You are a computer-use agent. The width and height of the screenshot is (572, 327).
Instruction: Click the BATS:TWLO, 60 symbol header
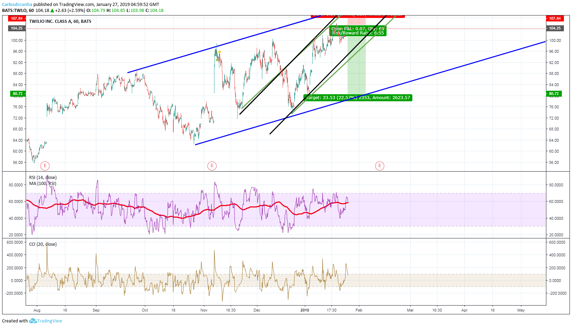pyautogui.click(x=18, y=11)
